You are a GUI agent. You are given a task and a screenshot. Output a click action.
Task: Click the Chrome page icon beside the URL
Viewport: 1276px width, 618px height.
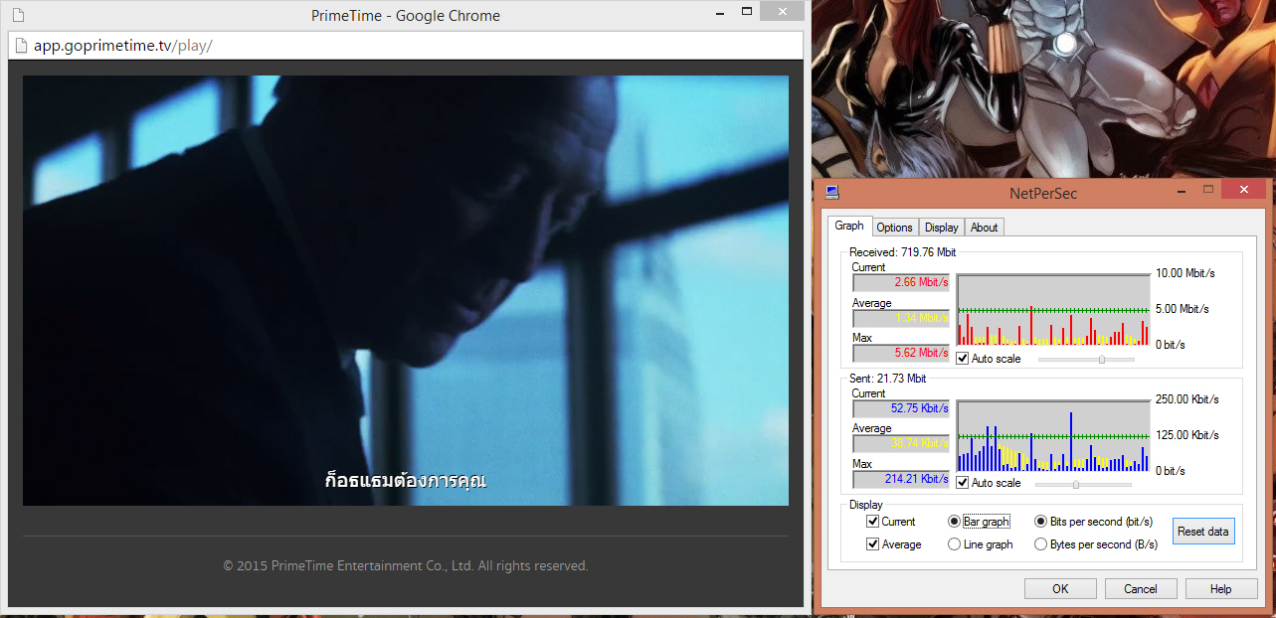point(20,46)
